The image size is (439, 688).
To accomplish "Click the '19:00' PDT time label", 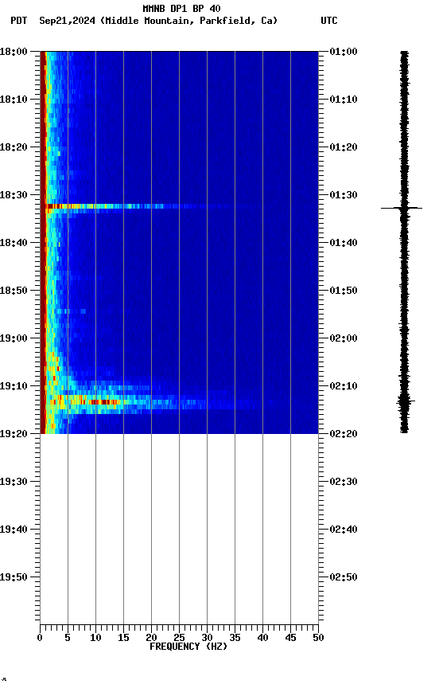I will (14, 338).
